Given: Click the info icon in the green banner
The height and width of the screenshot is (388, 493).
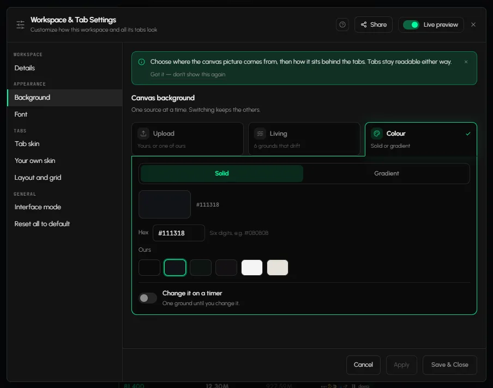Looking at the screenshot, I should coord(141,62).
